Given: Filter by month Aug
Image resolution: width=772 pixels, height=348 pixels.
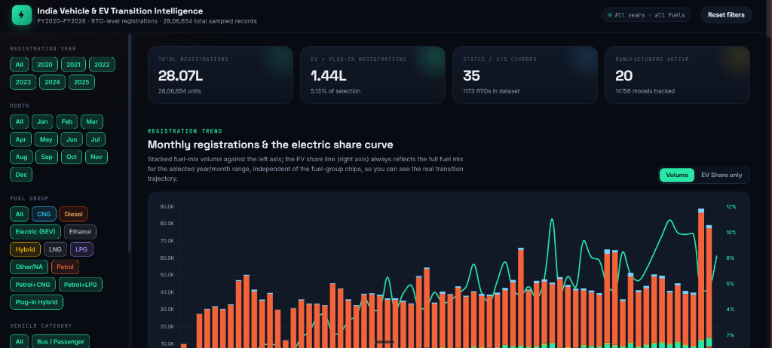Looking at the screenshot, I should 21,157.
